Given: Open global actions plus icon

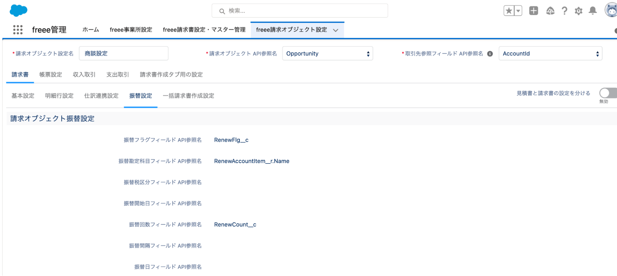Looking at the screenshot, I should click(533, 11).
